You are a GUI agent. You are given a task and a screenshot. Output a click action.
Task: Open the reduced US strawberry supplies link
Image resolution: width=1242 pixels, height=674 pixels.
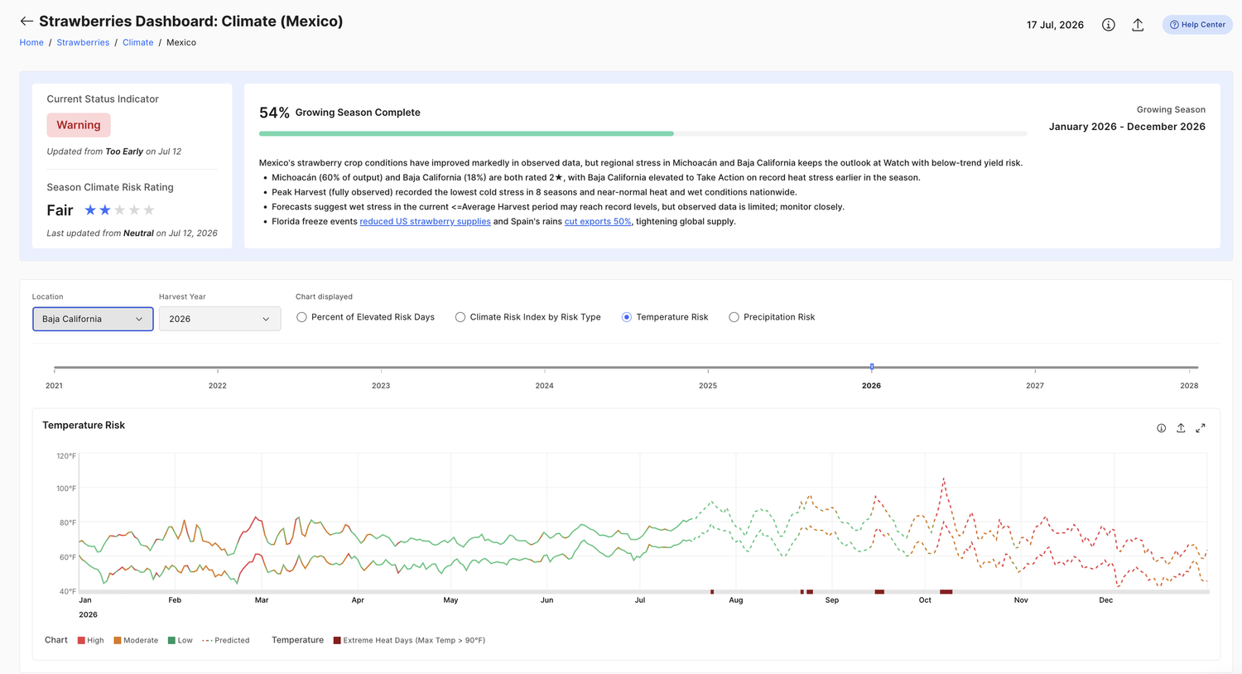tap(425, 221)
